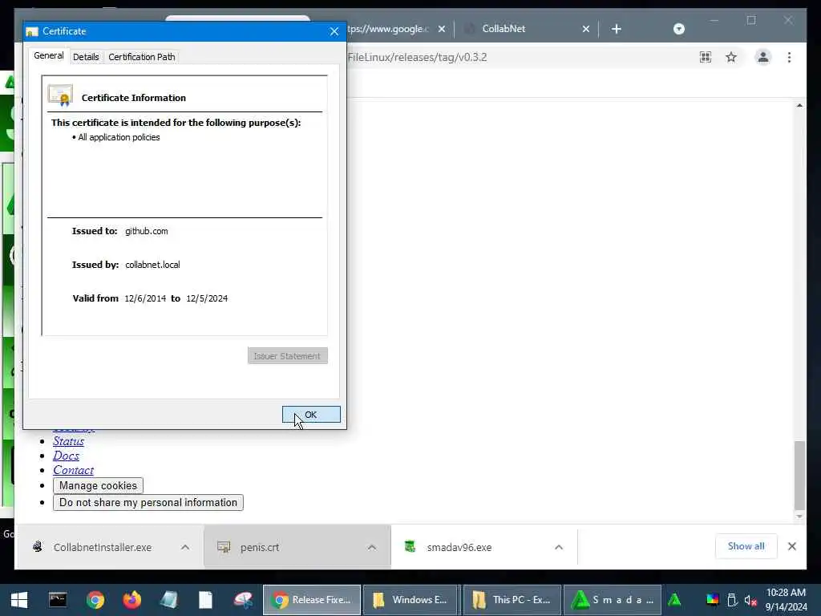Viewport: 821px width, 616px height.
Task: Click the muted volume tray icon
Action: click(750, 600)
